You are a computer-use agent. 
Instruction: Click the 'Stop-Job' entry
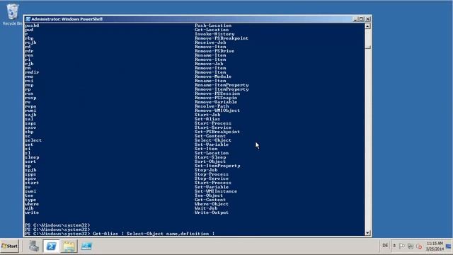(206, 170)
